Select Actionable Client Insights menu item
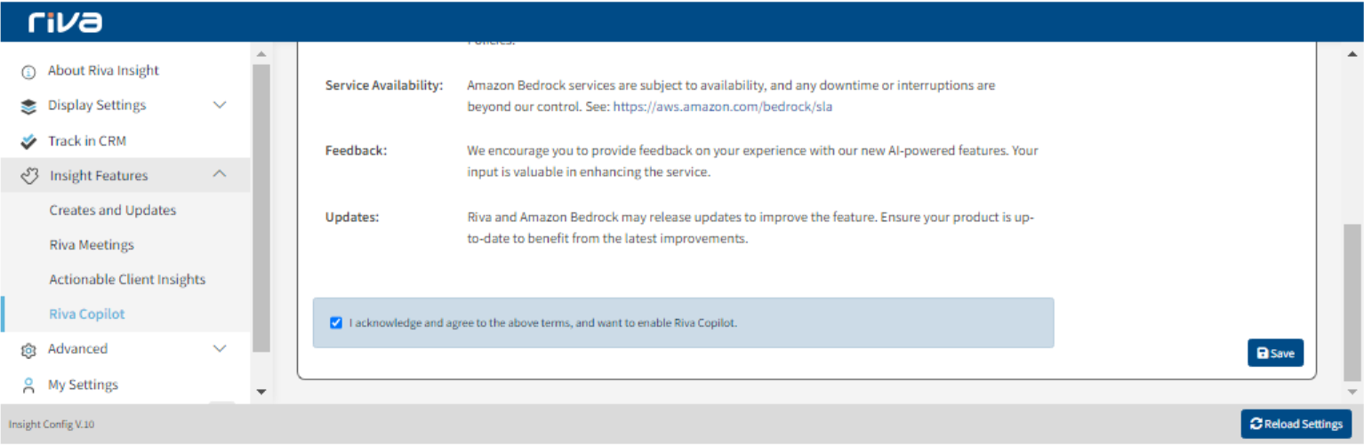The height and width of the screenshot is (445, 1364). point(127,280)
